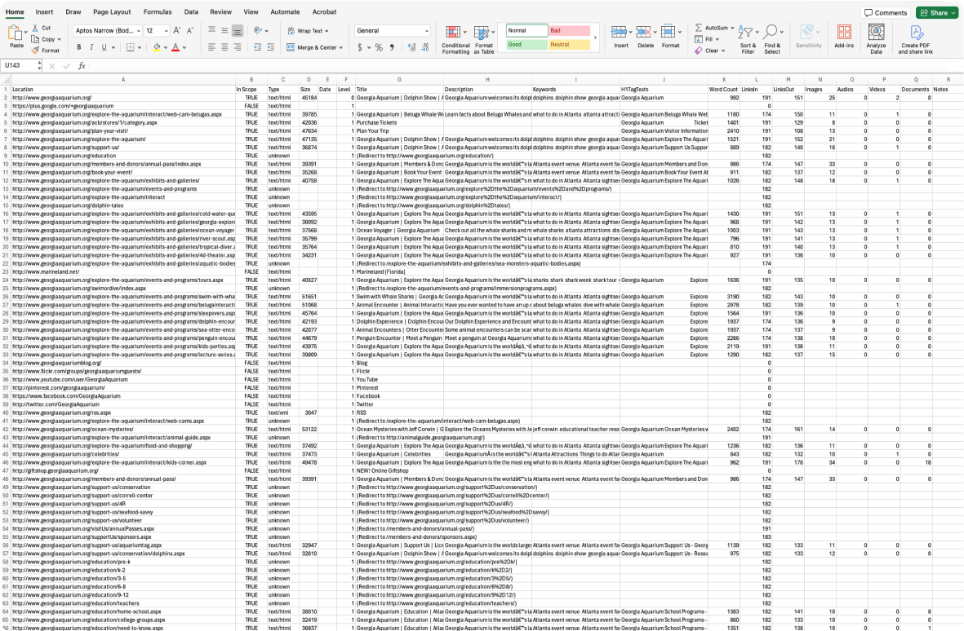Select the Format painter brush icon

tap(35, 51)
